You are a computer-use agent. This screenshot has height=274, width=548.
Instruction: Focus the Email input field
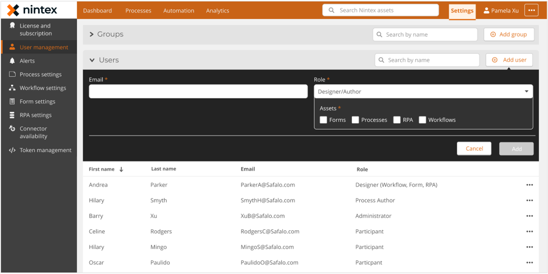tap(198, 92)
